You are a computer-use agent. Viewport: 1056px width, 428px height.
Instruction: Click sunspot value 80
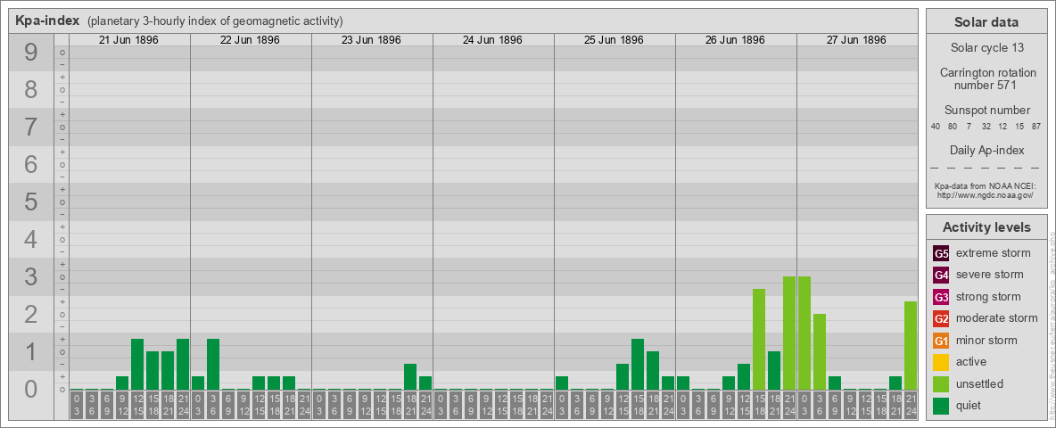click(x=953, y=127)
